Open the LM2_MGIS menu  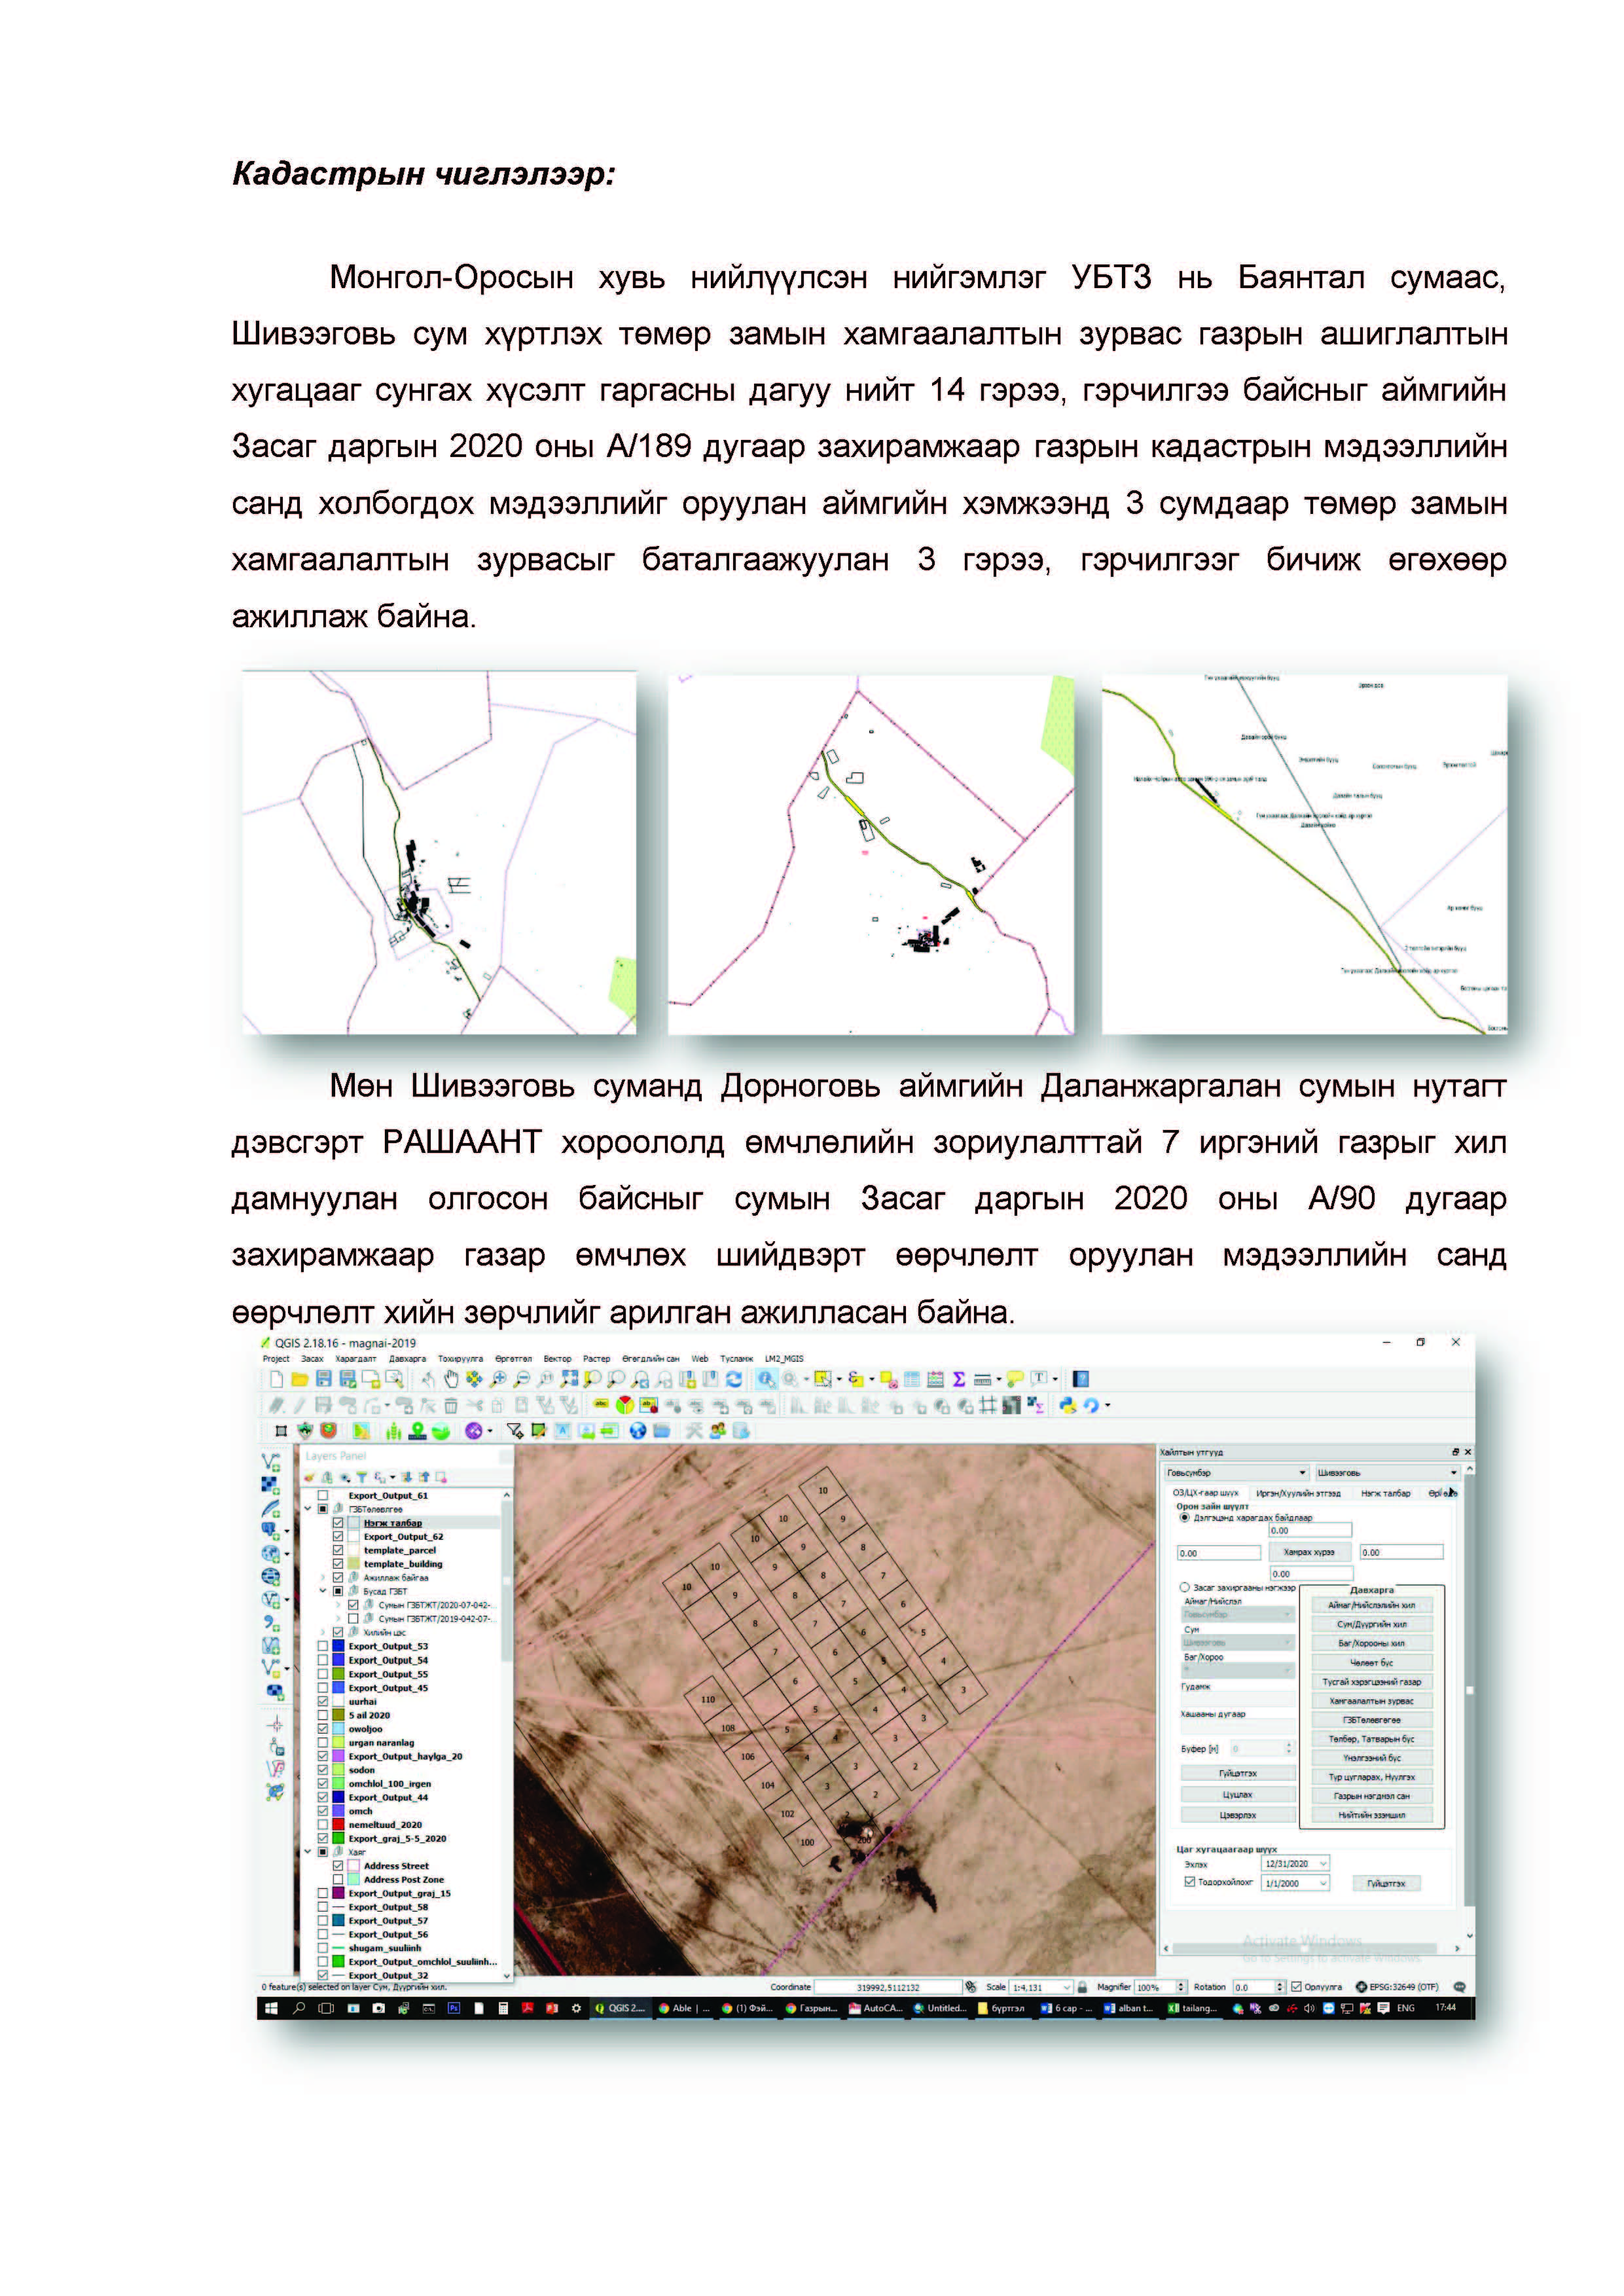784,1359
